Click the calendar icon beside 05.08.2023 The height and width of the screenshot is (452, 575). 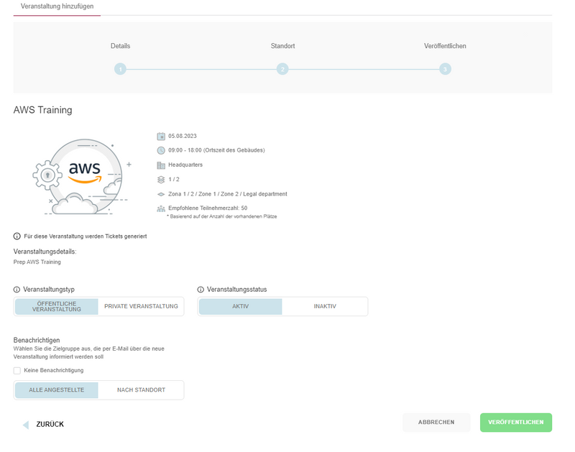161,137
